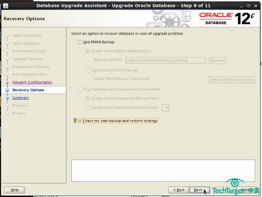Click Upgrade Options step in sidebar
The height and width of the screenshot is (197, 262).
tap(27, 59)
